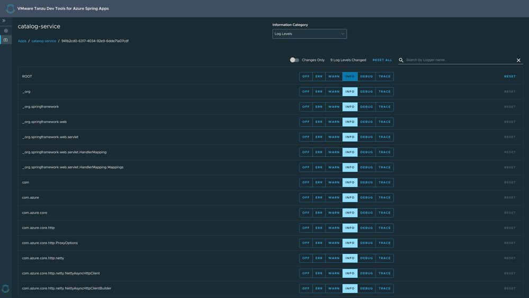The image size is (529, 298).
Task: Set _org.springframework.web logger to TRACE
Action: tap(384, 121)
